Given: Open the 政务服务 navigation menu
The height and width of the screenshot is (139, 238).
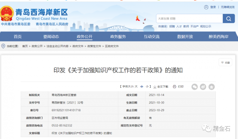Looking at the screenshot, I should point(118,37).
